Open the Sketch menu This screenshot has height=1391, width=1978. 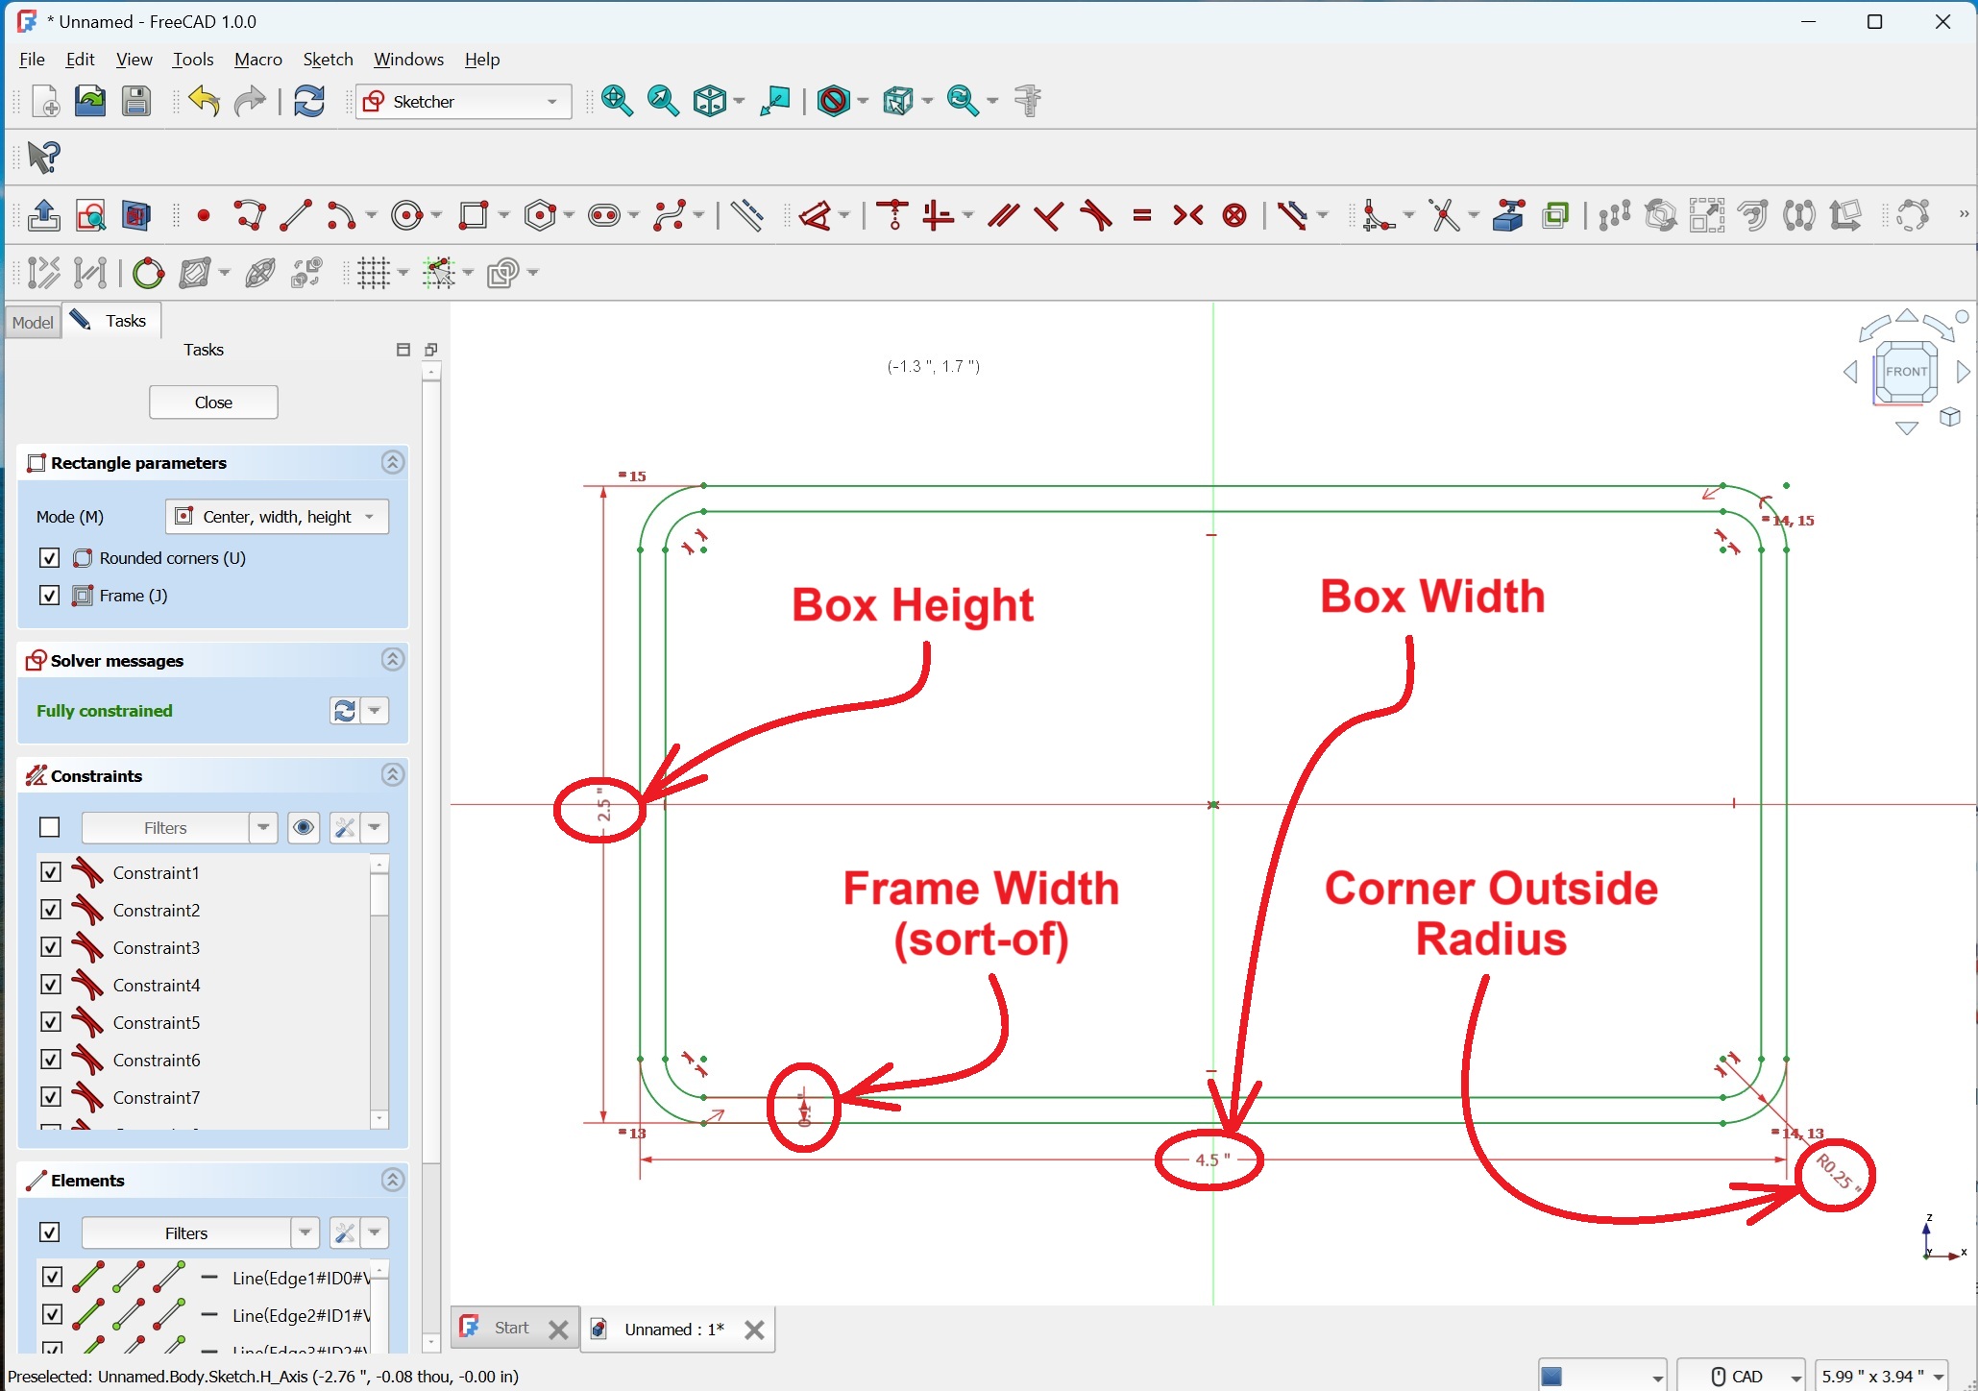pyautogui.click(x=328, y=60)
